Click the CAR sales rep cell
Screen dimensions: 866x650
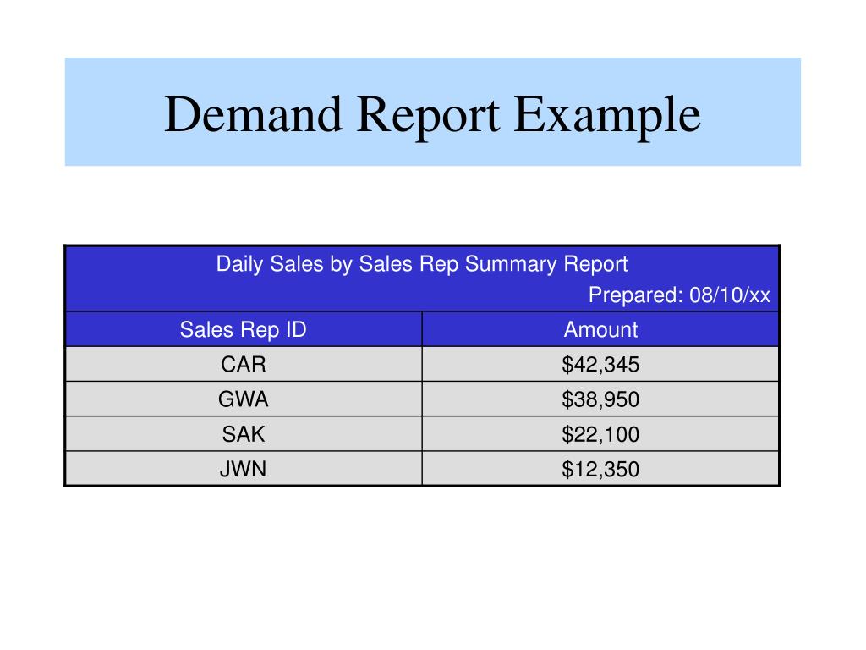tap(244, 364)
